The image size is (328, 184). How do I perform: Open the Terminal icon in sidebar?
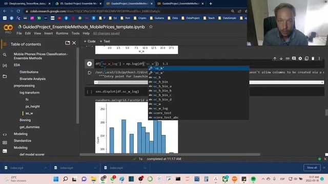coord(5,151)
